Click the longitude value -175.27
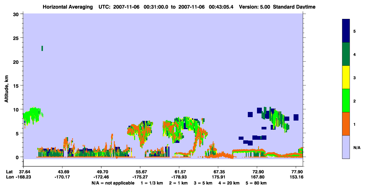 click(x=140, y=177)
